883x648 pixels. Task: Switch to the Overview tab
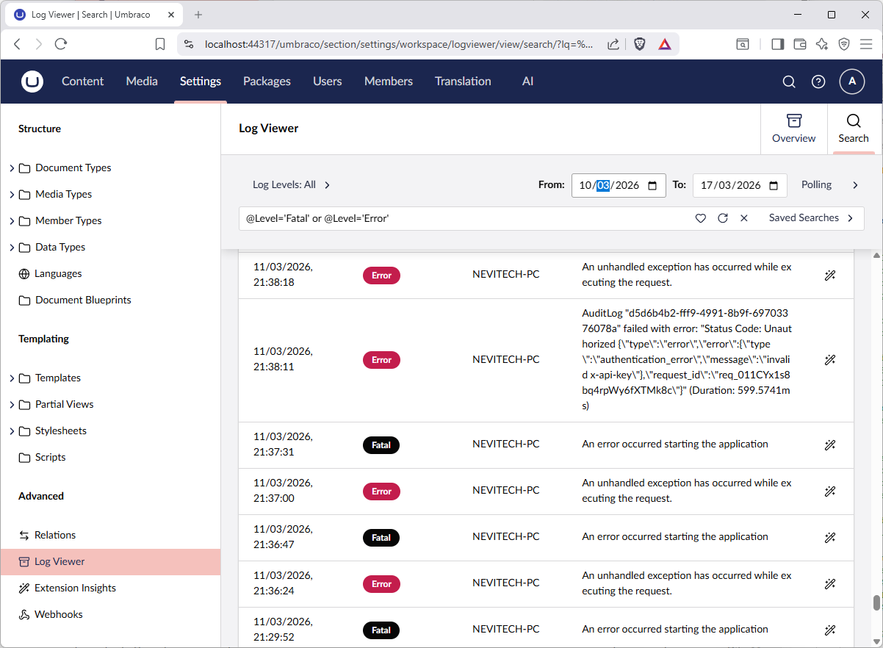click(x=793, y=129)
